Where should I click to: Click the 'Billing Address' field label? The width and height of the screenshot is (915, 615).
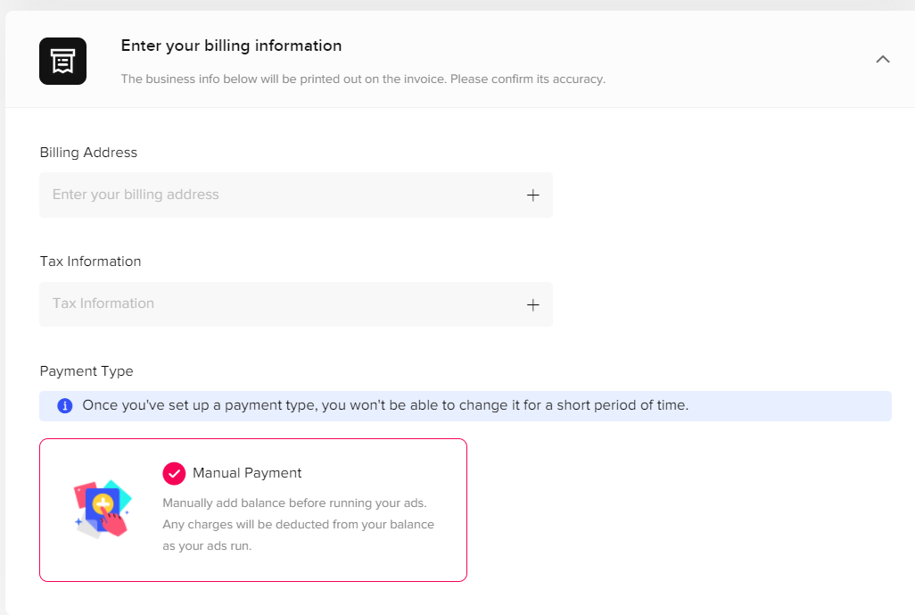88,153
